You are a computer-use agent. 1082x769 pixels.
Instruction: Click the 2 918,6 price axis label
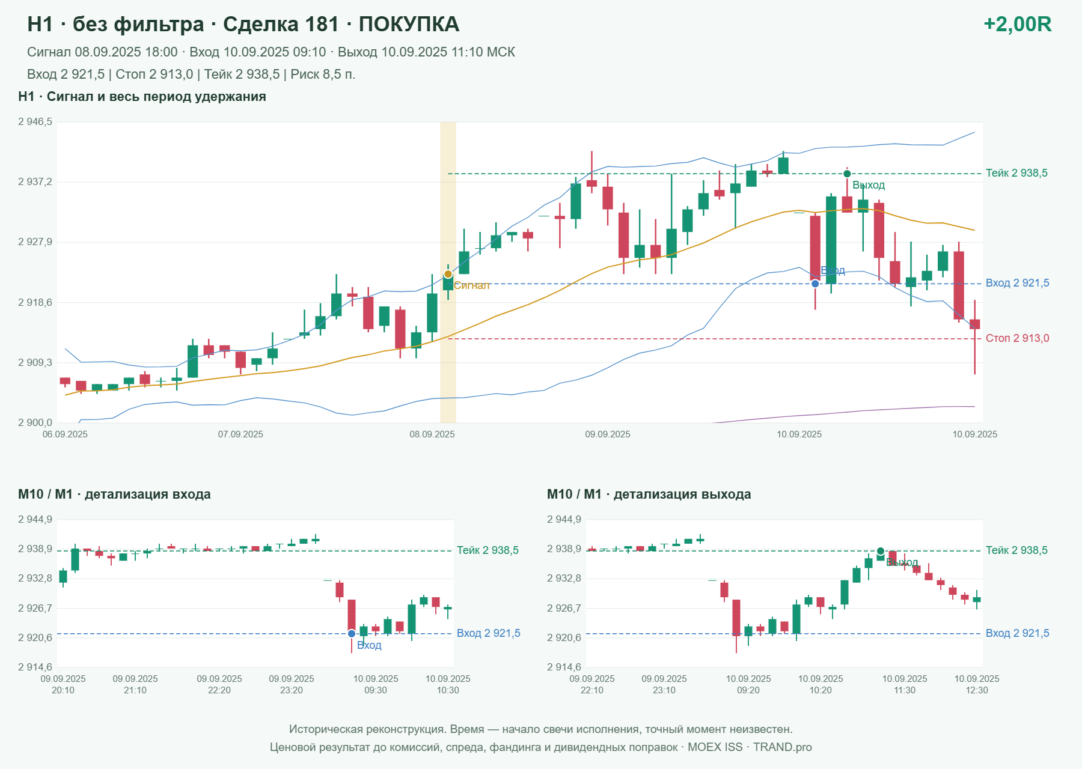35,302
